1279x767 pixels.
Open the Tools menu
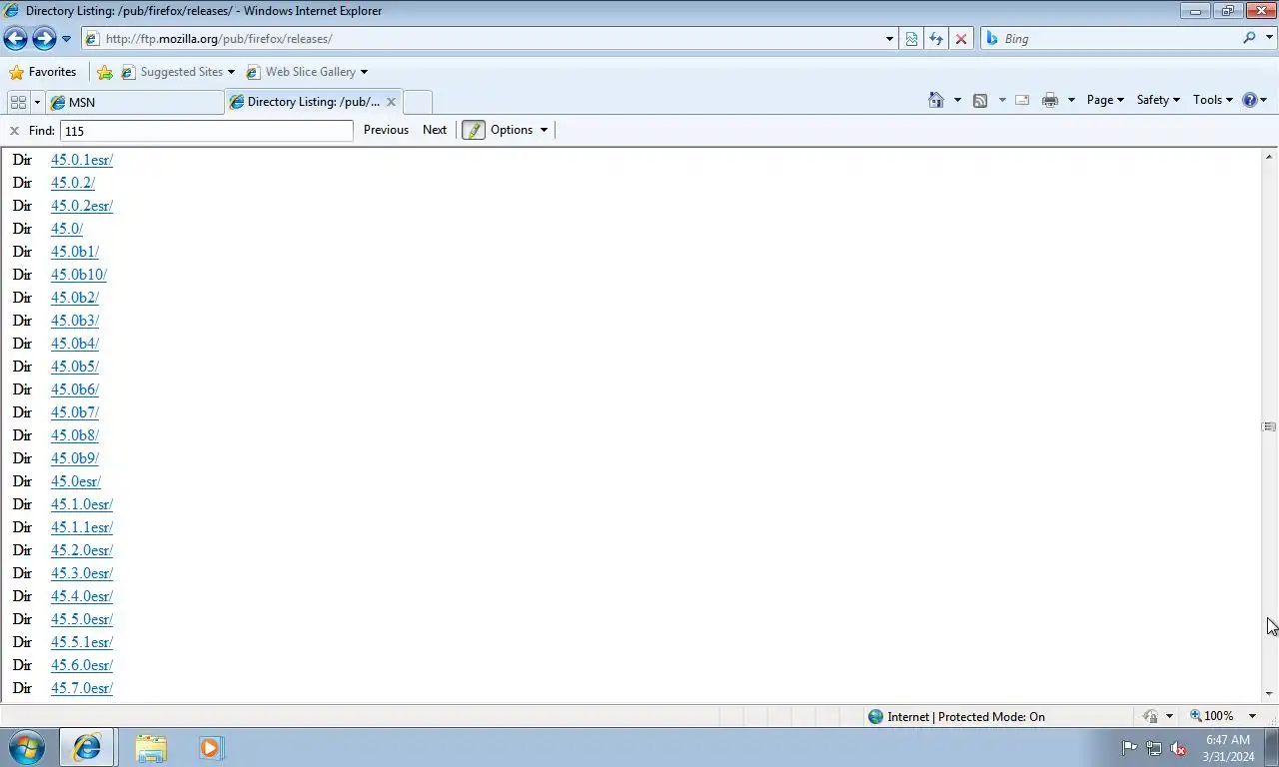1213,100
